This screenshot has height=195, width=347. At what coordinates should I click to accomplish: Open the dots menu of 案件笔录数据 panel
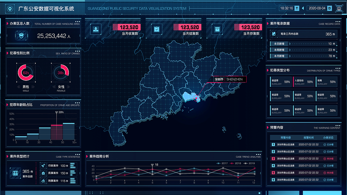(338, 21)
